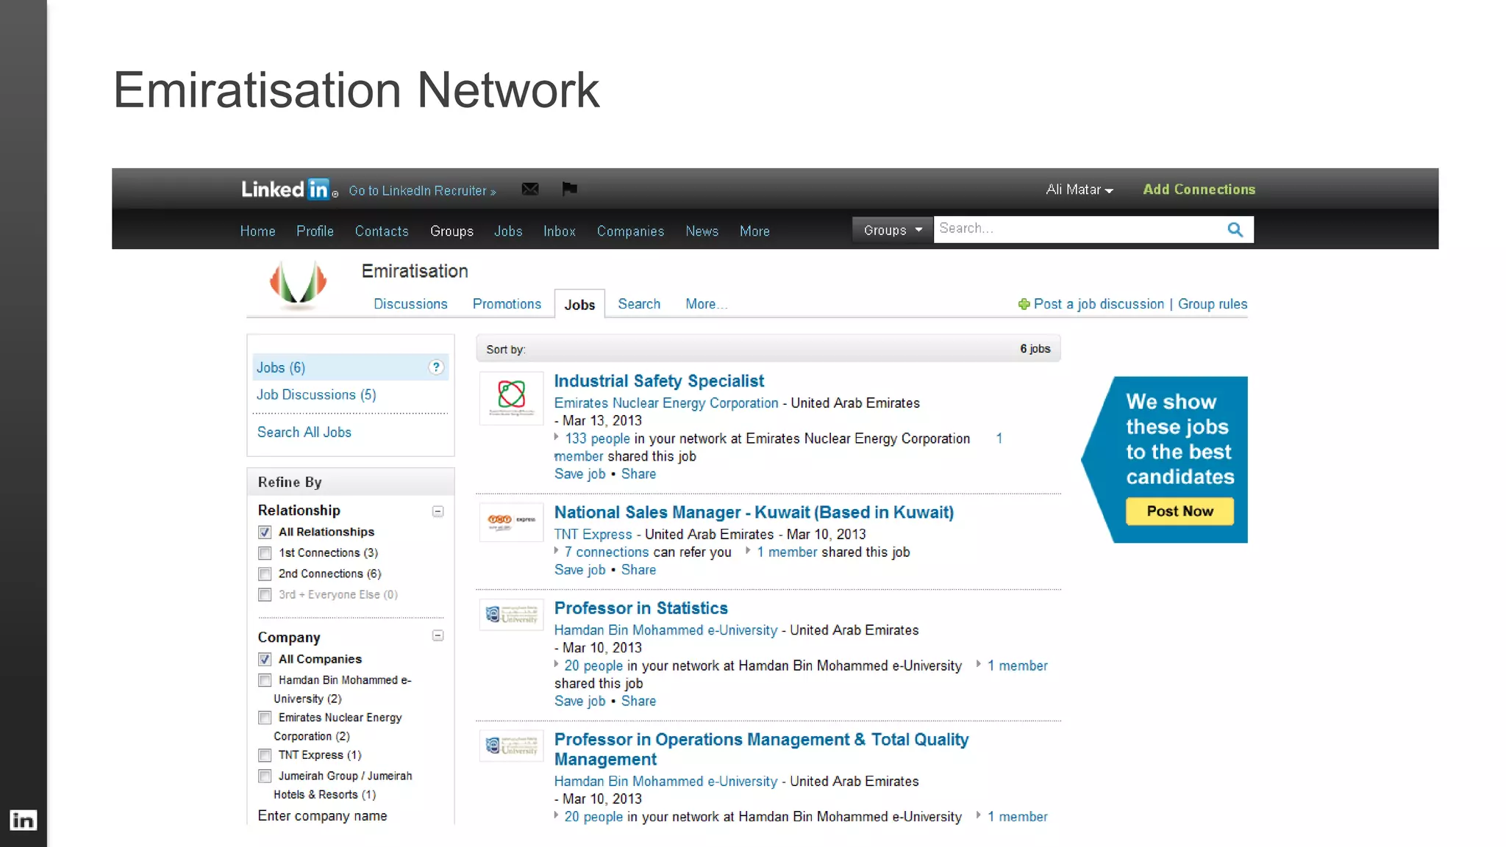Open Industrial Safety Specialist job

tap(659, 381)
